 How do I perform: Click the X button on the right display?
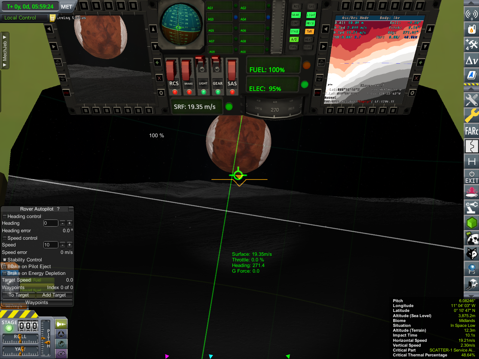click(417, 78)
